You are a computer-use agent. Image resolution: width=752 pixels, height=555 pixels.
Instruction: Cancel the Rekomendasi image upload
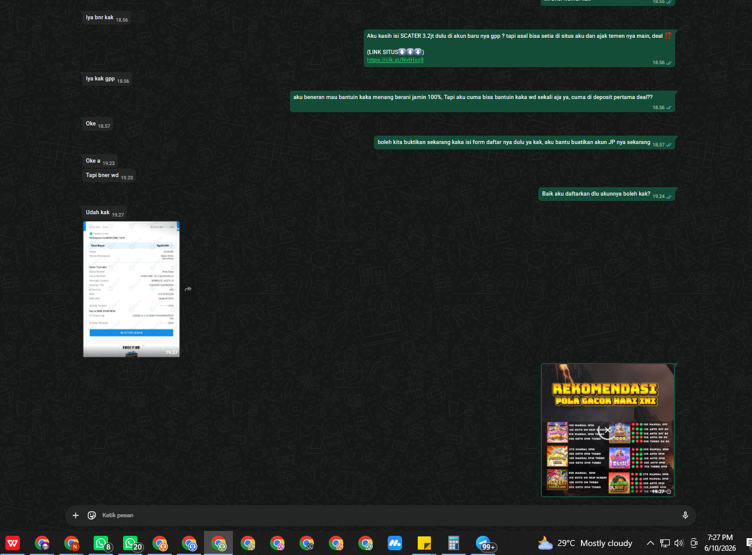coord(607,430)
